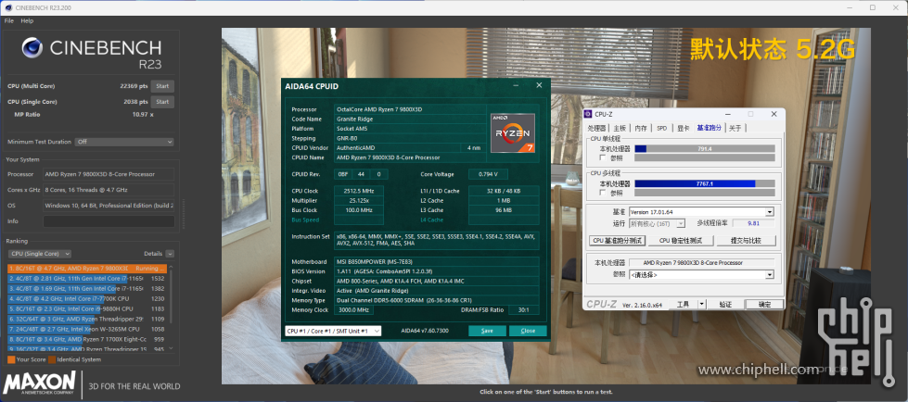Click the brown Identical System swatch

point(52,359)
